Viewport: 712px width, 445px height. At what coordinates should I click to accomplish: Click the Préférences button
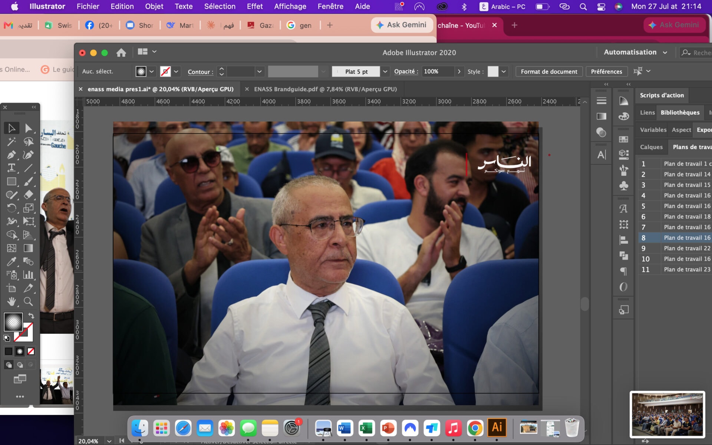coord(606,72)
